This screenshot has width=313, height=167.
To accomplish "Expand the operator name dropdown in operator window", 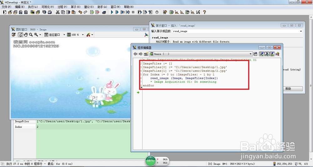I will [x=300, y=31].
